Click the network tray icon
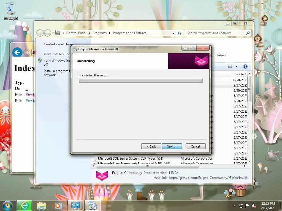The image size is (282, 211). [x=241, y=206]
